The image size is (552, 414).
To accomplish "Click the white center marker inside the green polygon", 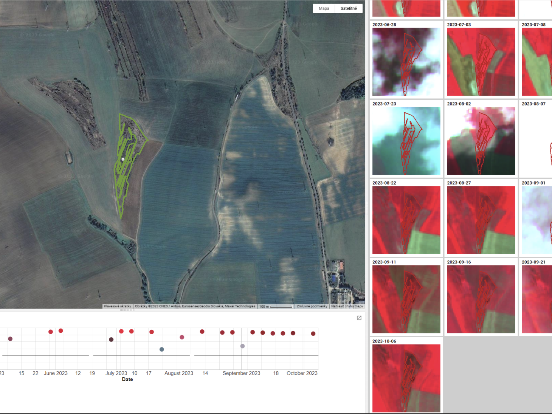I will pyautogui.click(x=123, y=159).
